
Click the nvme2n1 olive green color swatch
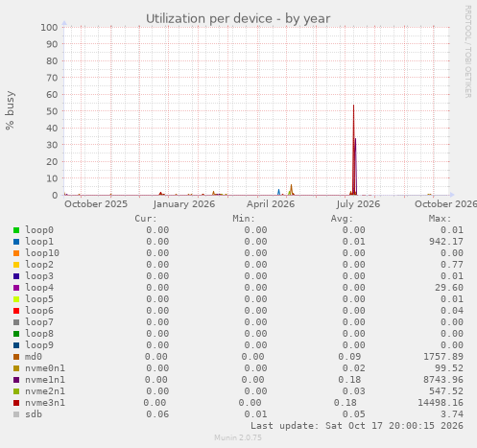[x=16, y=391]
